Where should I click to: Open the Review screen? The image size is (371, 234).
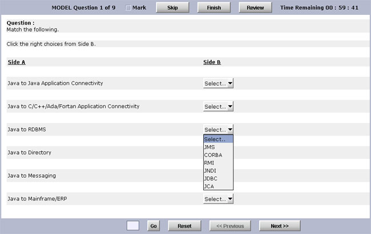(255, 8)
